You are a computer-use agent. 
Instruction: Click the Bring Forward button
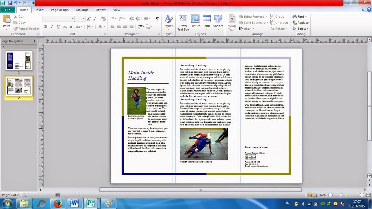coord(251,17)
